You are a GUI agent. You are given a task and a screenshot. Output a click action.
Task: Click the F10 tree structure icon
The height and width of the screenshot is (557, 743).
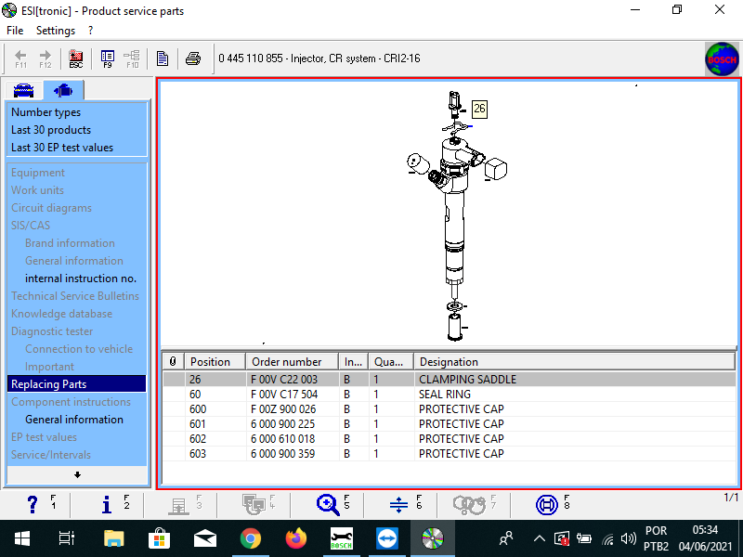coord(131,58)
